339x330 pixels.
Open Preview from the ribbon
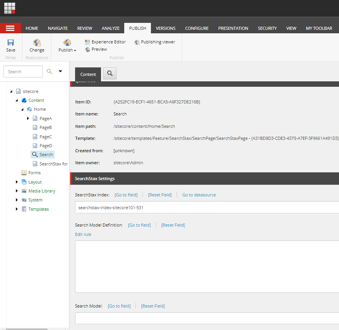(x=96, y=49)
